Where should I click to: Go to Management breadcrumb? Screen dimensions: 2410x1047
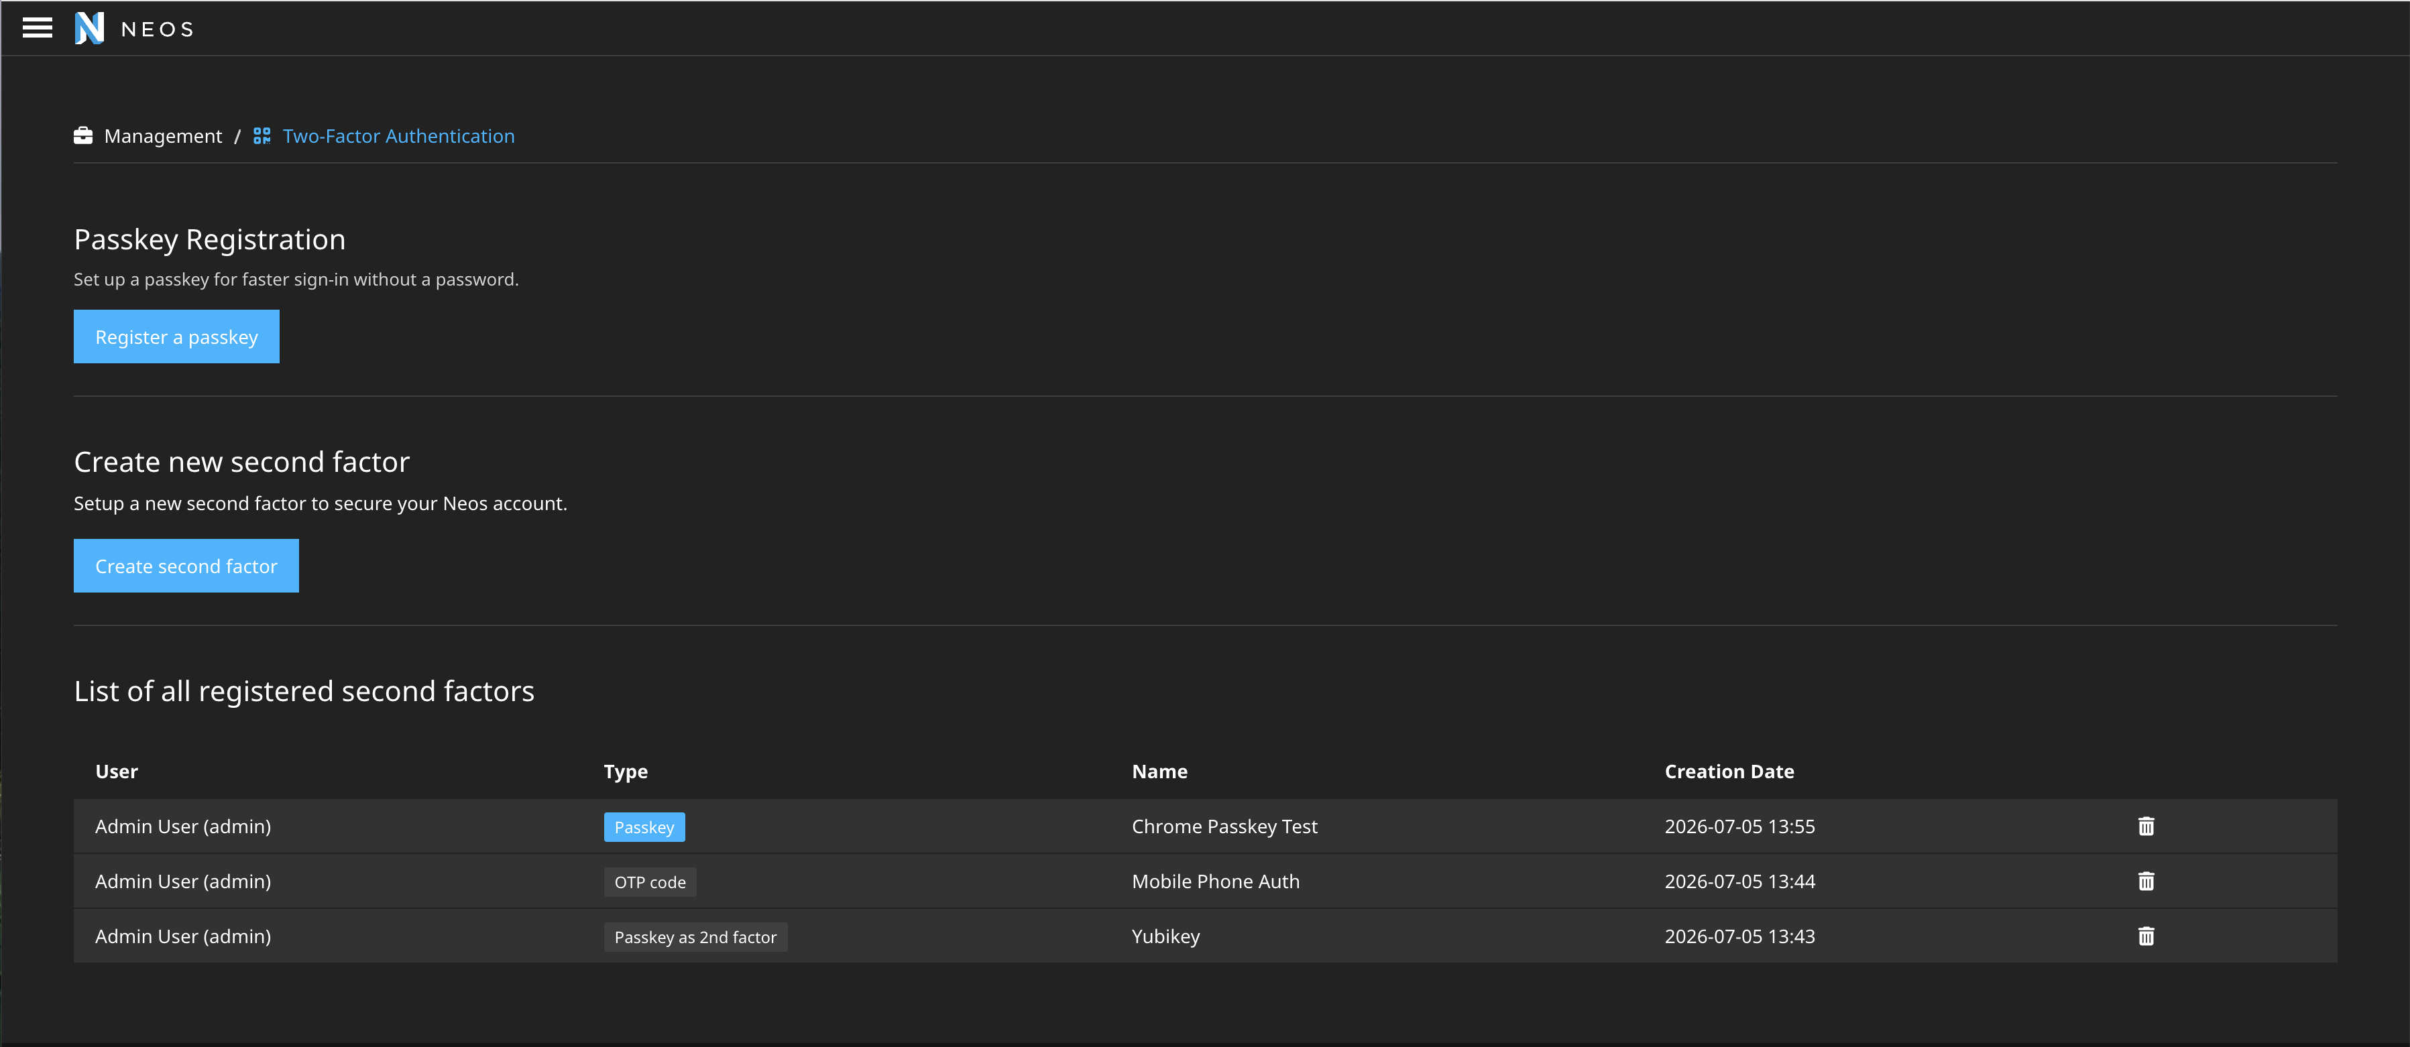(163, 137)
